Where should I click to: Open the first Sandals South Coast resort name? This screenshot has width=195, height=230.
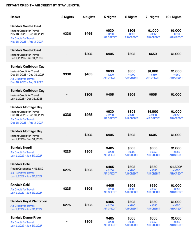(x=26, y=26)
